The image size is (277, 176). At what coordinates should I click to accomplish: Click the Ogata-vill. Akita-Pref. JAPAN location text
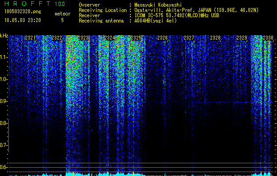[x=196, y=11]
